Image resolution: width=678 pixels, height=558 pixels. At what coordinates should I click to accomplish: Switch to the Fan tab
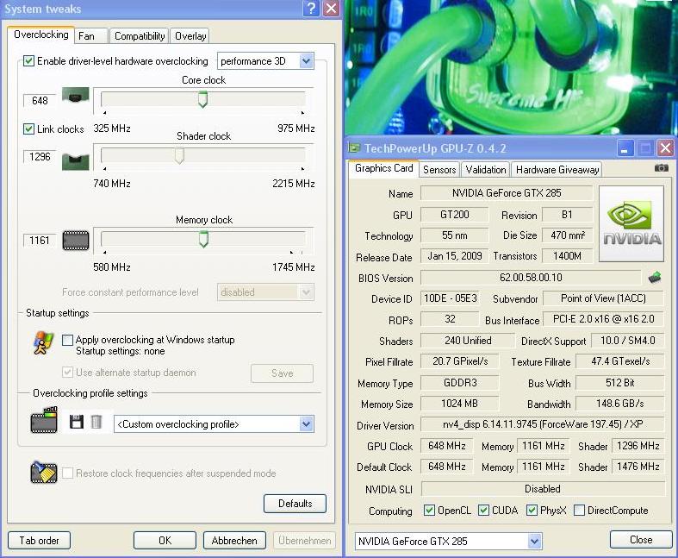pyautogui.click(x=91, y=36)
